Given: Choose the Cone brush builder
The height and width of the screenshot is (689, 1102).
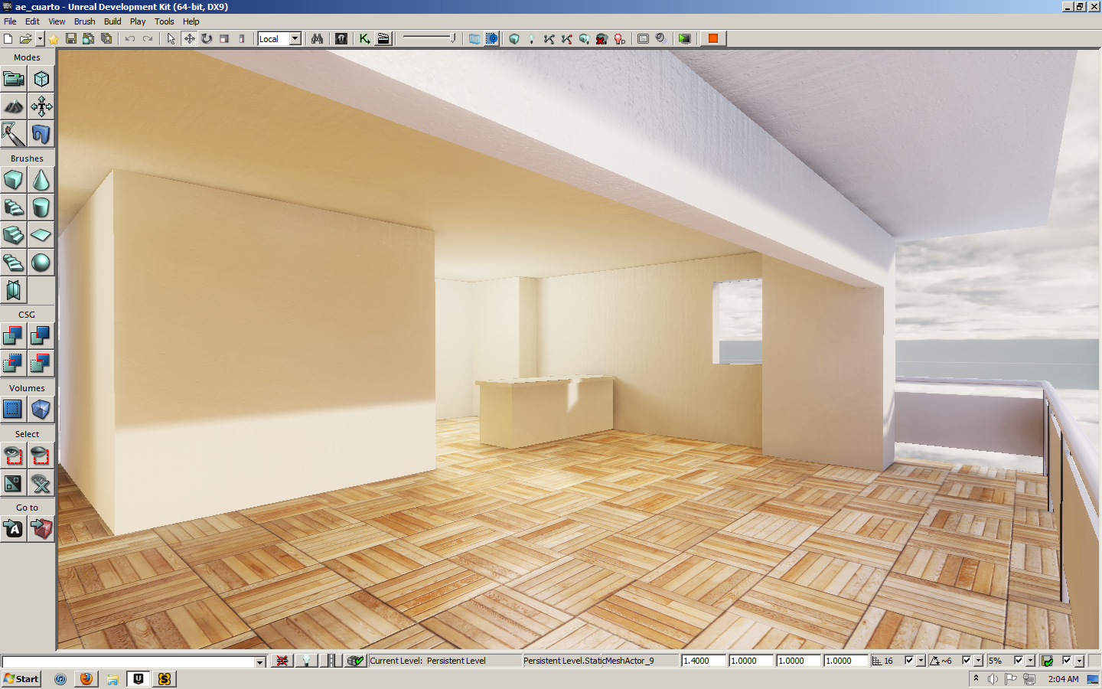Looking at the screenshot, I should click(x=41, y=180).
